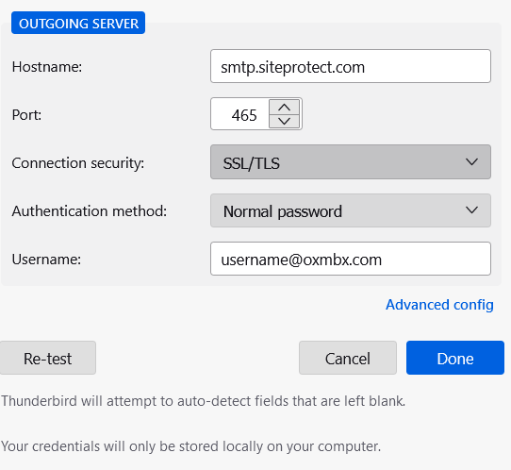Expand chevron on SSL/TLS connection security

coord(471,162)
